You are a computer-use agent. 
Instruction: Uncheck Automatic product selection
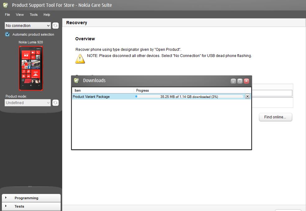[7, 34]
